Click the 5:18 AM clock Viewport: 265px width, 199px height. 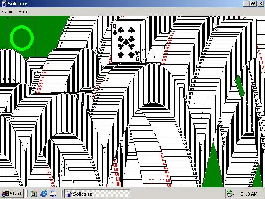[249, 194]
